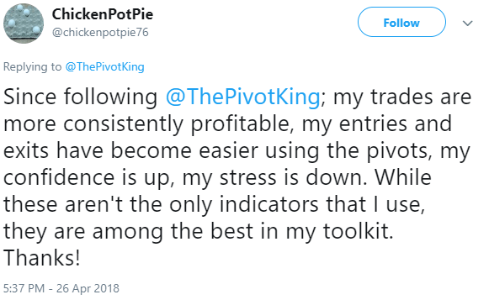Expand the down-arrow next to Follow
The width and height of the screenshot is (489, 305).
point(467,23)
